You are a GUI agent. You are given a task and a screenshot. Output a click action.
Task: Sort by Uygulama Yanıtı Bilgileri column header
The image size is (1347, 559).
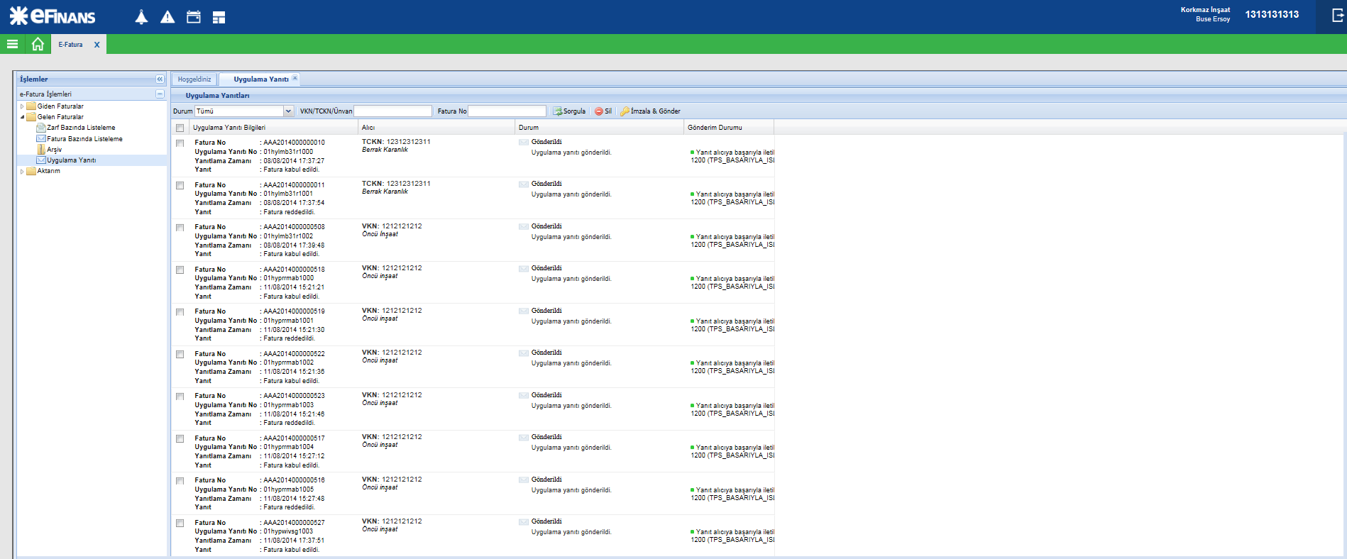click(x=273, y=128)
